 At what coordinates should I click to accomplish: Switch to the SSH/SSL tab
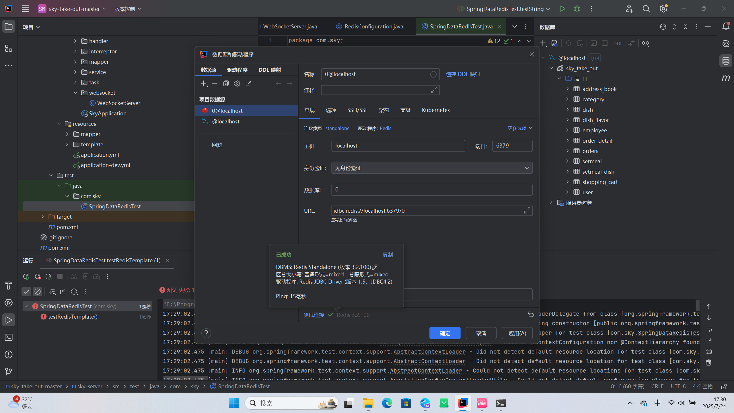point(357,110)
